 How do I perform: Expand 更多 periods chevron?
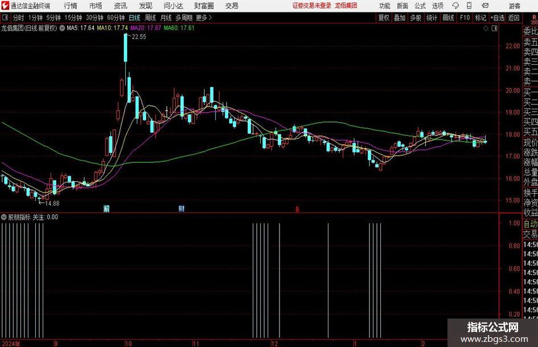pos(210,18)
